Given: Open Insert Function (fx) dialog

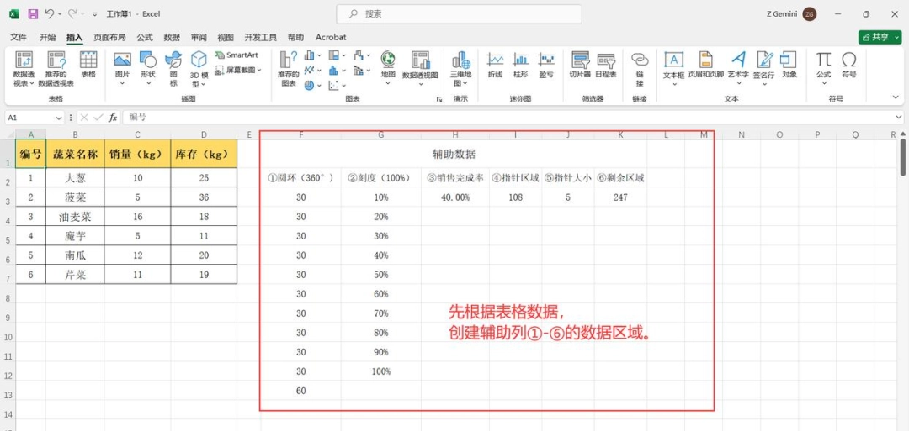Looking at the screenshot, I should (x=114, y=118).
